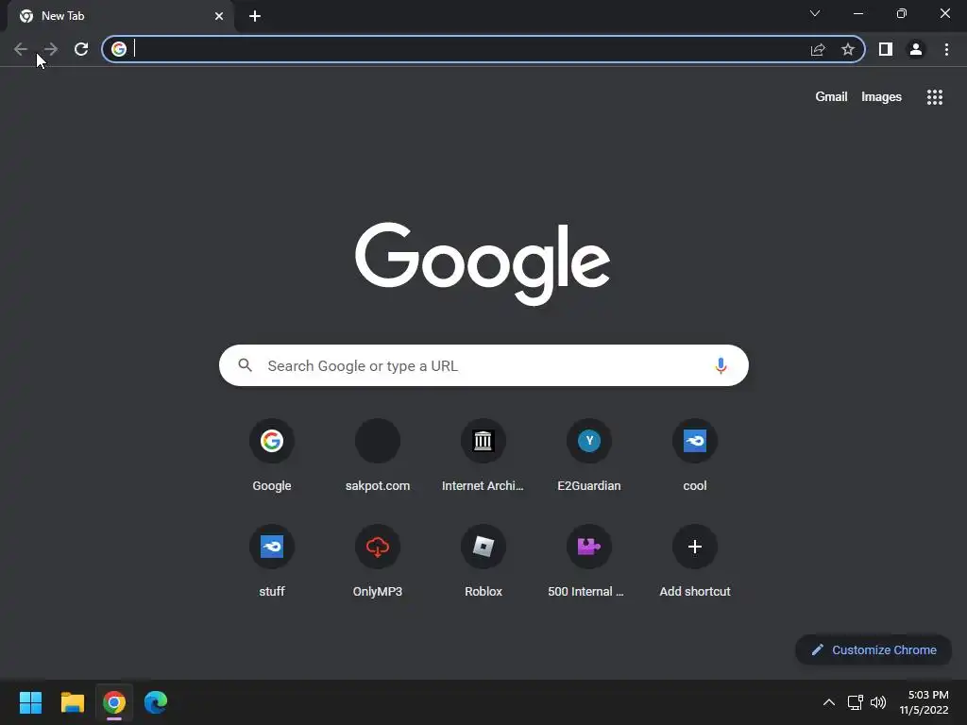Click the Google logo
The image size is (967, 725).
tap(483, 264)
